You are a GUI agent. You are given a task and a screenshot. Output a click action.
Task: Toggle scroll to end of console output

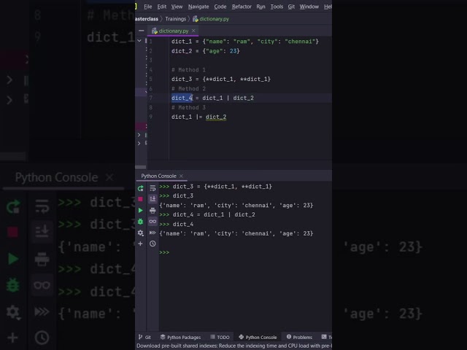tap(153, 199)
